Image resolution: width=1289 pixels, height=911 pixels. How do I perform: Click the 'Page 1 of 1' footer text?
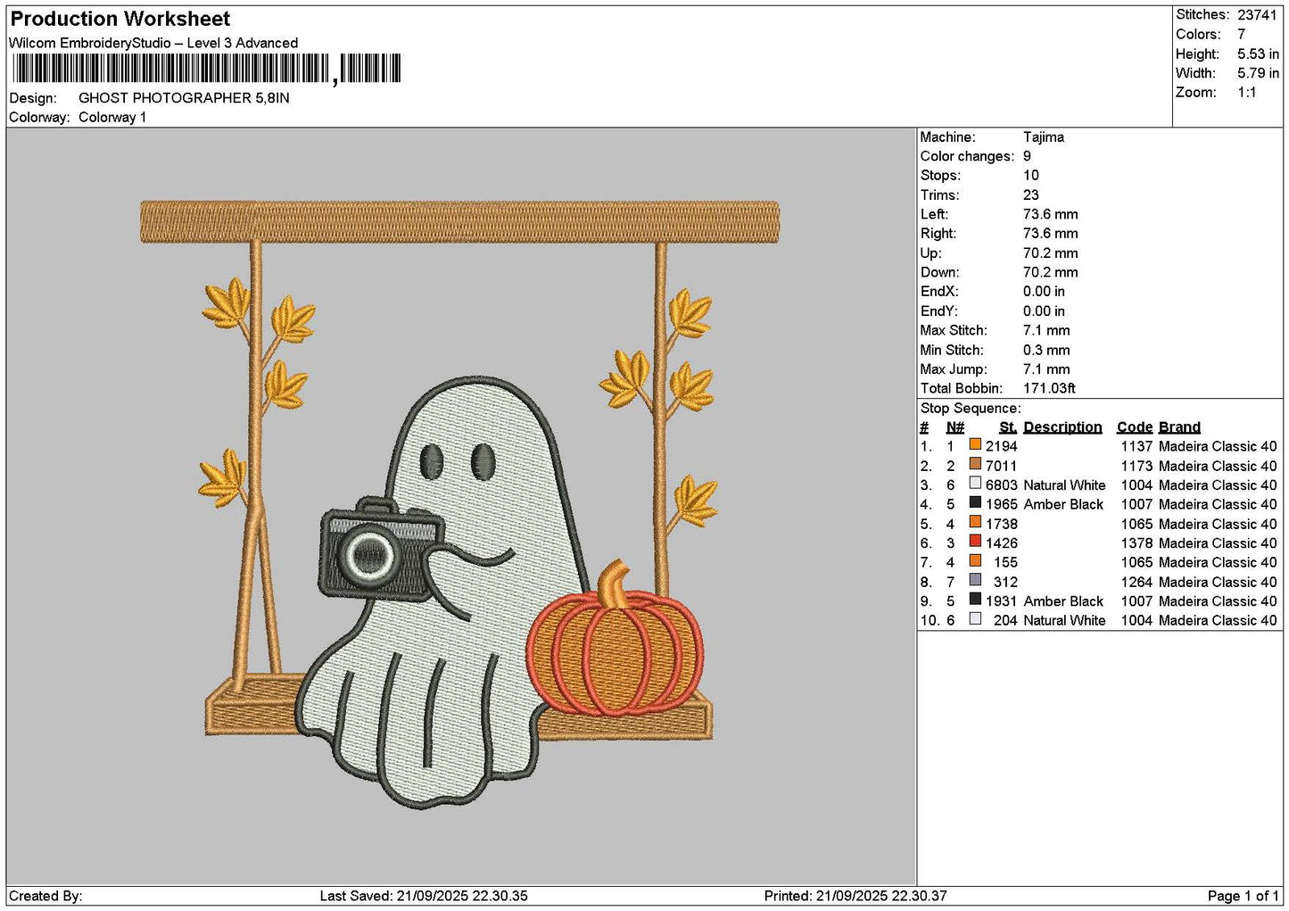click(1243, 896)
